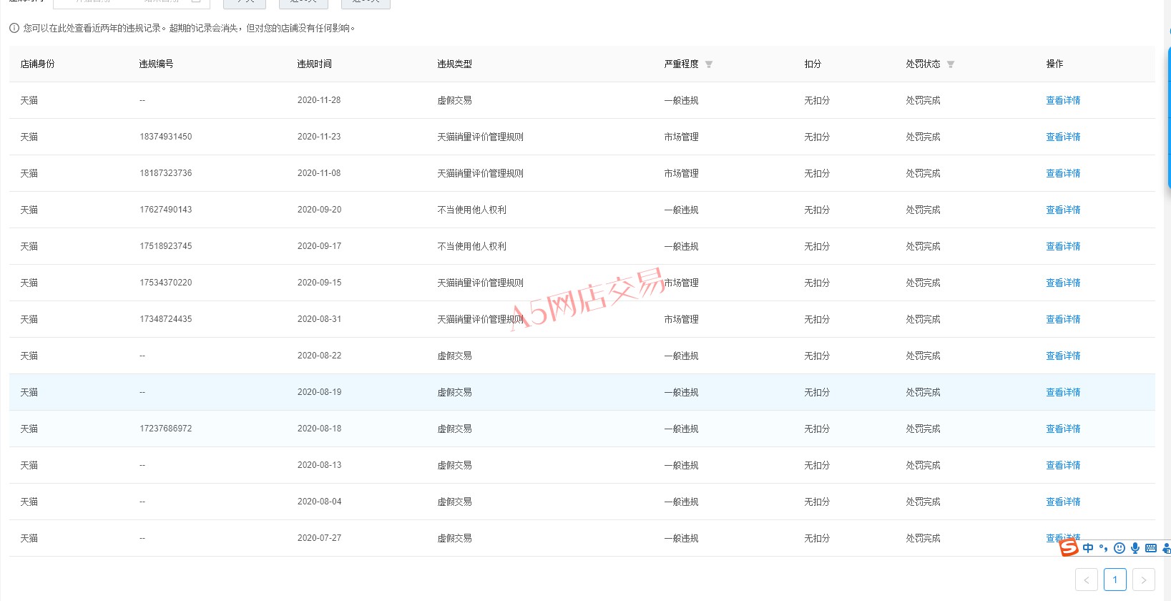Click the 违规时间 column header

pos(315,64)
